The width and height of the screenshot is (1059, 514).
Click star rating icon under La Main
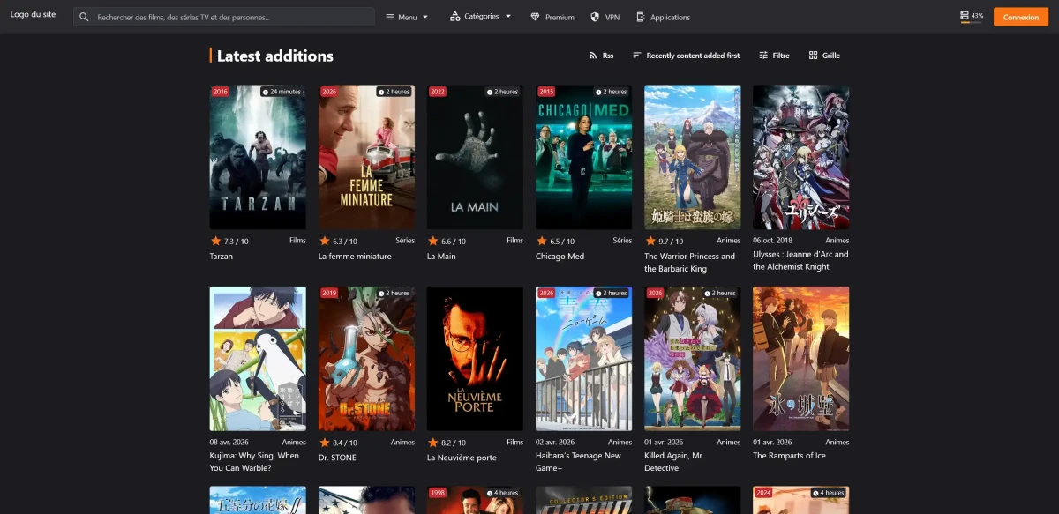point(432,241)
